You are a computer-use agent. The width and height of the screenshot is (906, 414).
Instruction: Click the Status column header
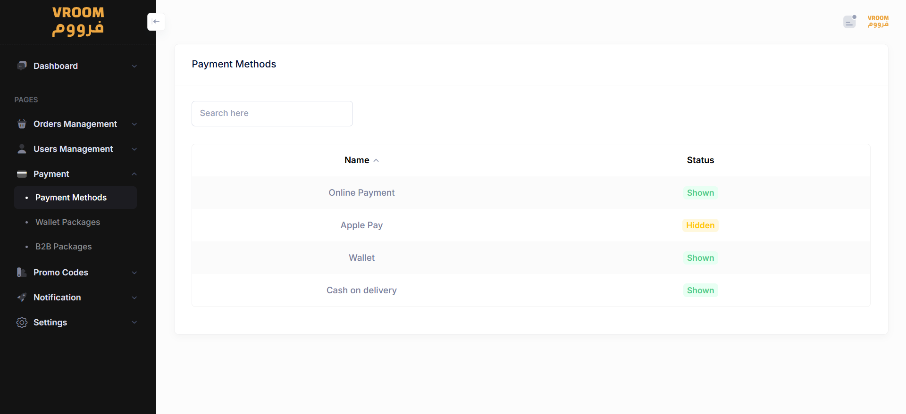point(700,160)
